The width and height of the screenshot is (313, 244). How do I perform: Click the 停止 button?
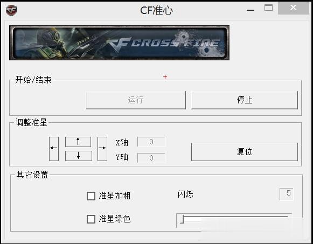click(245, 100)
